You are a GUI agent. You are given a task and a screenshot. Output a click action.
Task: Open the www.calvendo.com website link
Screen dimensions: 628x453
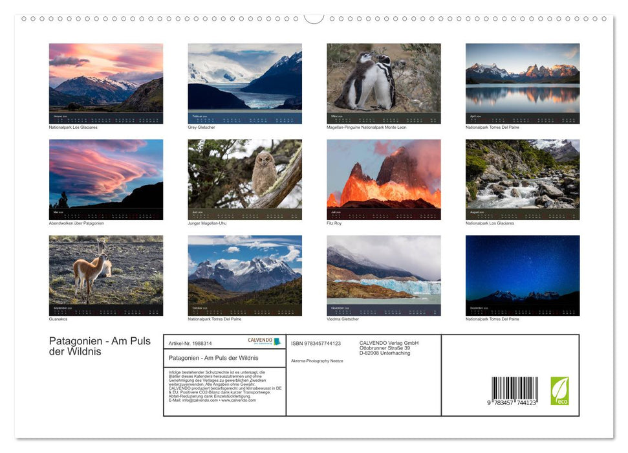239,400
